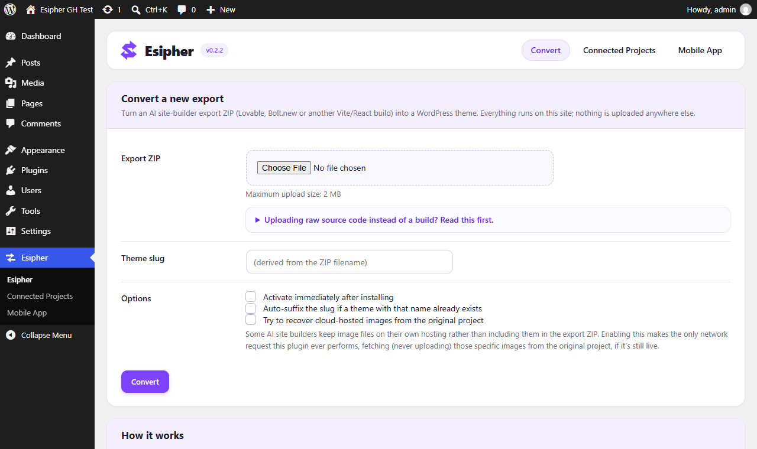Click the Tools wrench icon
This screenshot has width=757, height=449.
click(11, 211)
